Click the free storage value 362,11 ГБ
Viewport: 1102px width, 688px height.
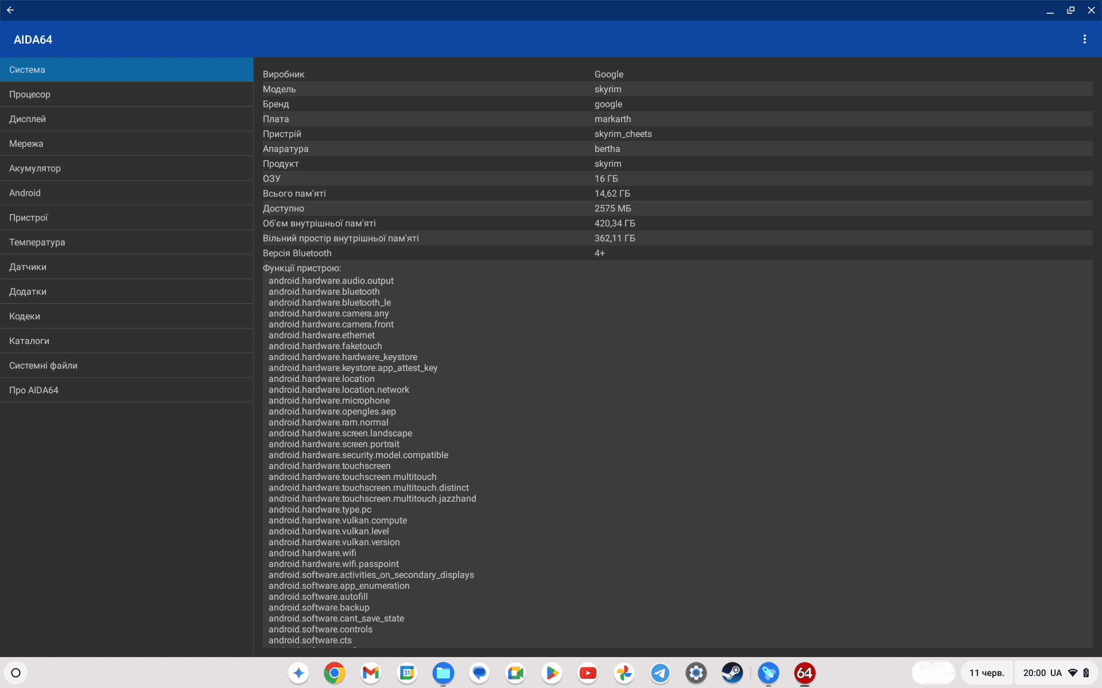(615, 238)
